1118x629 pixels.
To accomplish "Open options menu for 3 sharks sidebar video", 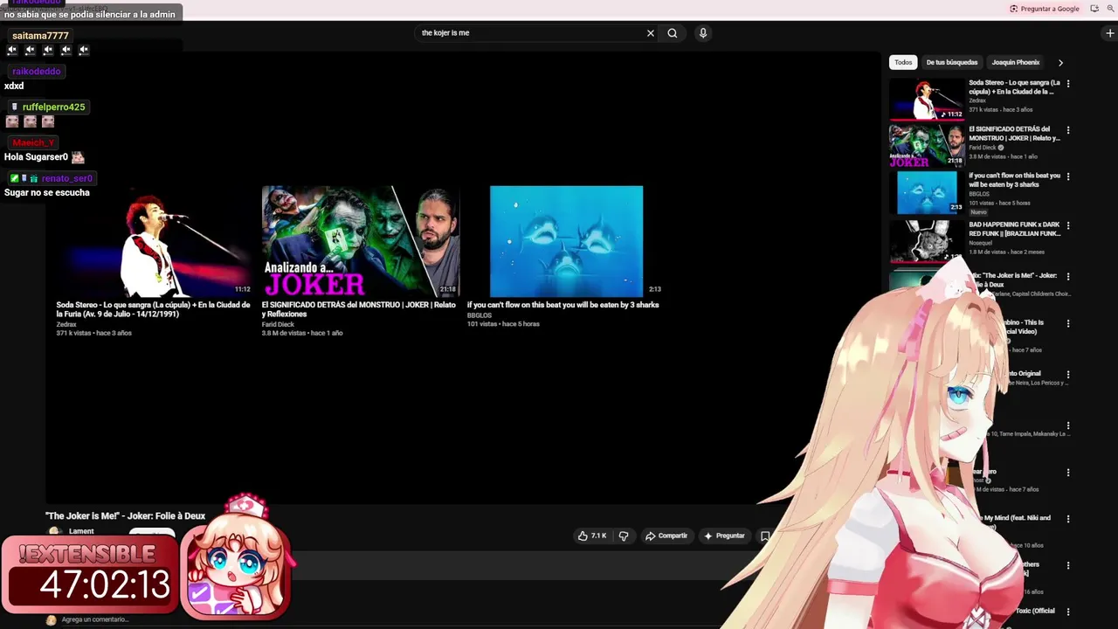I will pos(1067,176).
